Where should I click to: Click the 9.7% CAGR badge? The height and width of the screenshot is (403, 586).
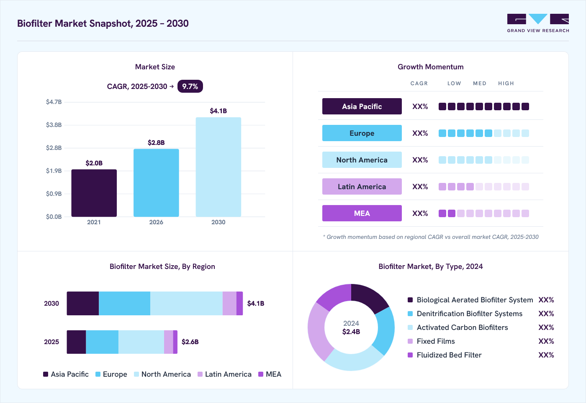pos(190,86)
